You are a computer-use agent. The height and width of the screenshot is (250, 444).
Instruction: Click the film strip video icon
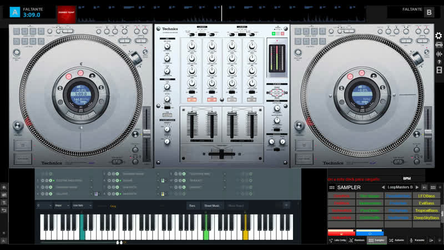(439, 70)
